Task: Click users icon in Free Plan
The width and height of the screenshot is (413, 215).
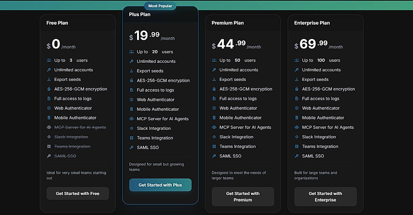Action: 49,60
